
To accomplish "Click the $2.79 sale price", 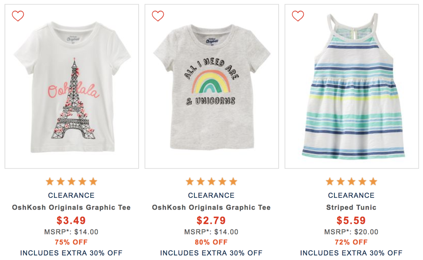I will click(x=211, y=220).
